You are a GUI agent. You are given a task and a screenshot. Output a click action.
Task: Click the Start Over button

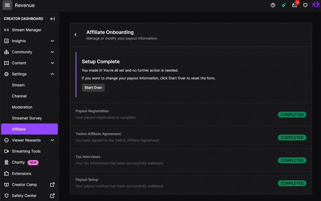point(93,88)
